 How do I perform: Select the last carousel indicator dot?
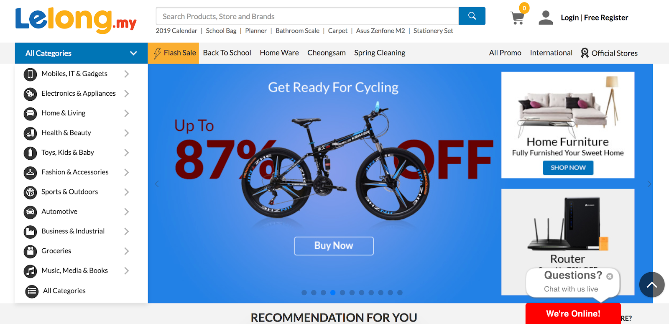[x=400, y=293]
